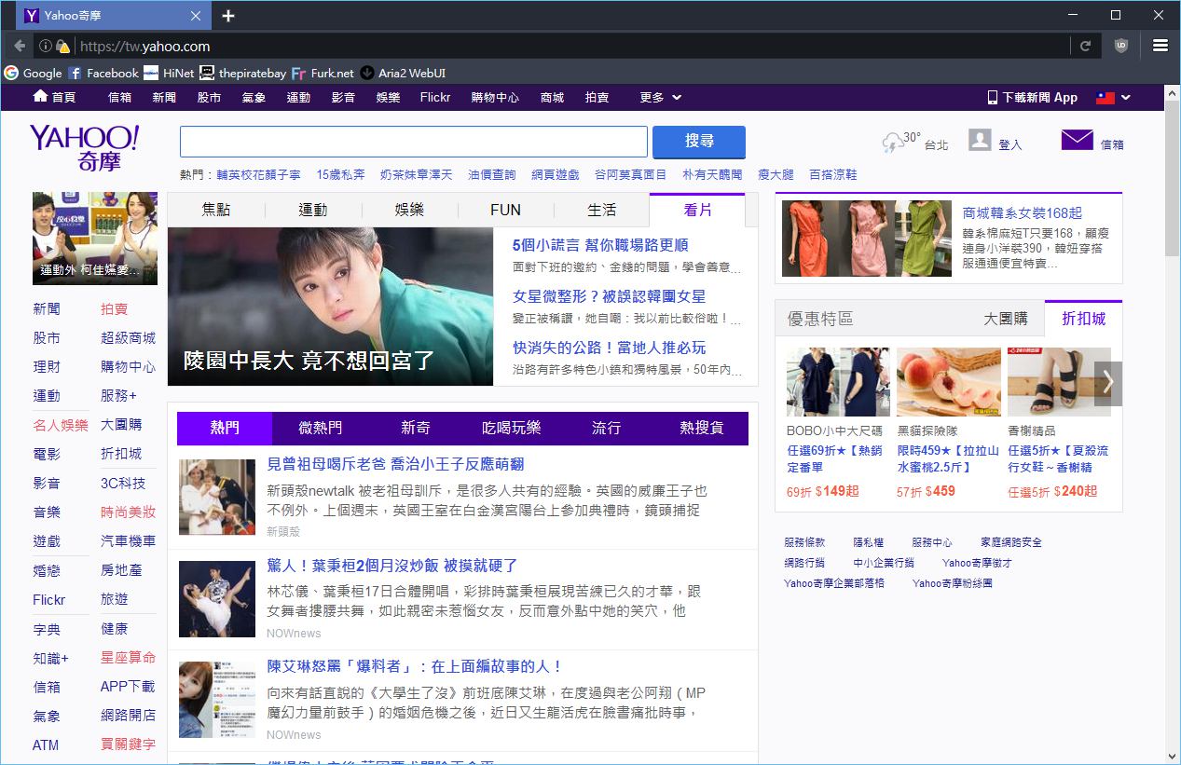Click the browser back arrow button

pos(20,46)
